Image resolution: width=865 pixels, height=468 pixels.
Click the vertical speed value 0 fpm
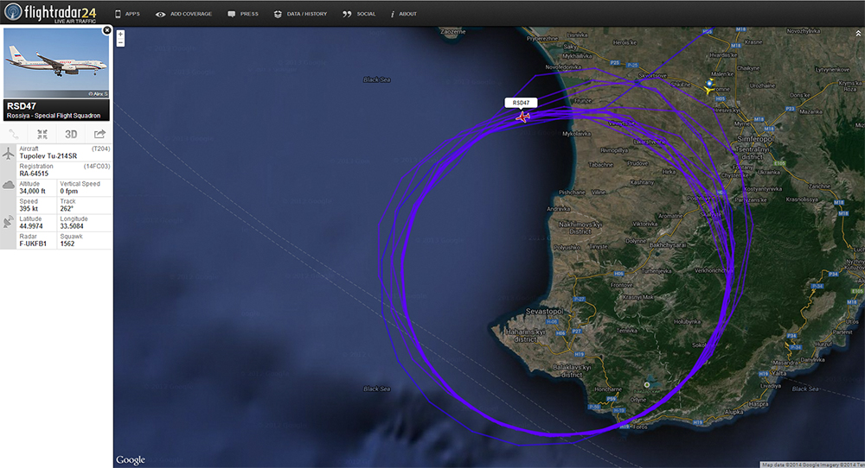click(69, 191)
